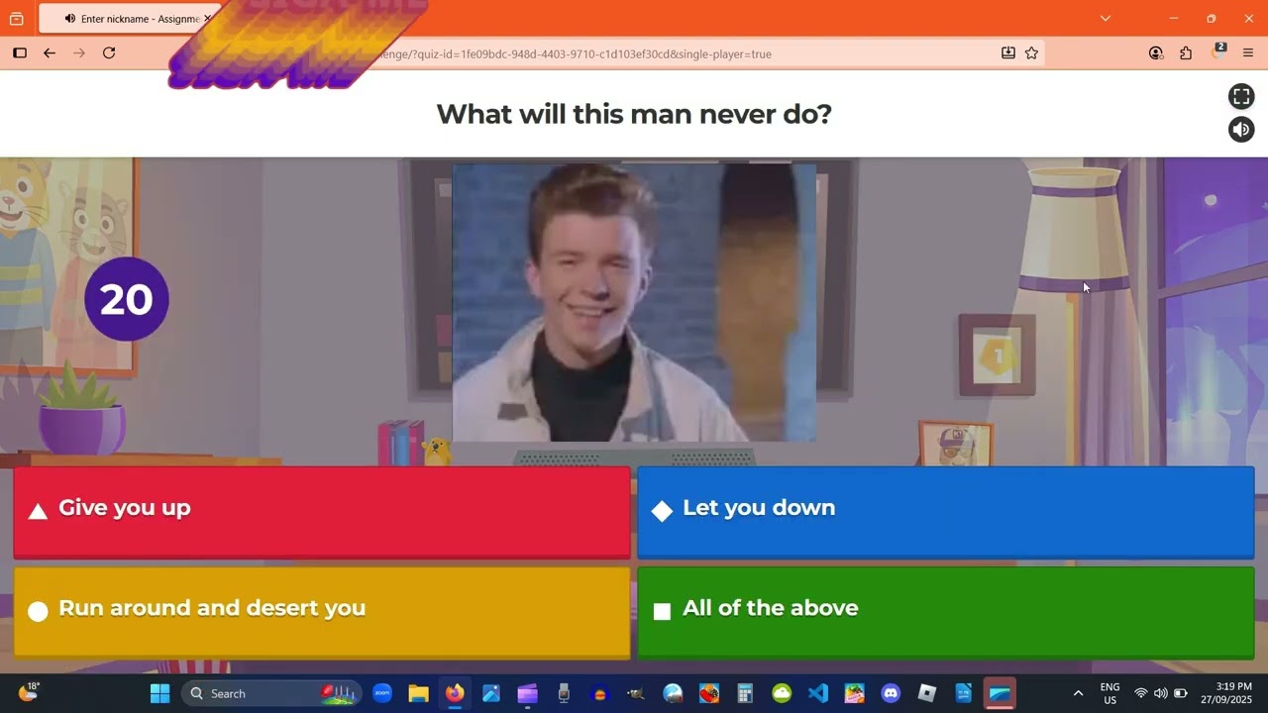
Task: Open Discord from the taskbar
Action: click(x=891, y=693)
